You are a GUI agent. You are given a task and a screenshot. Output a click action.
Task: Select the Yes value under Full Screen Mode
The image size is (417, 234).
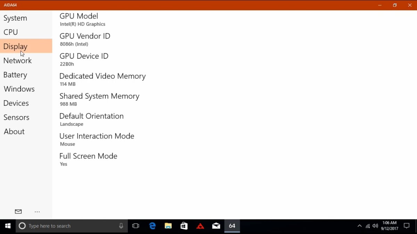(x=64, y=164)
